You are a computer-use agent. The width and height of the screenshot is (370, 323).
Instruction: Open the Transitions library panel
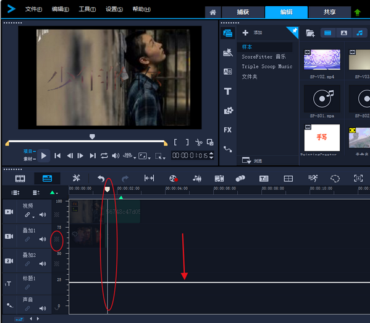tap(228, 71)
